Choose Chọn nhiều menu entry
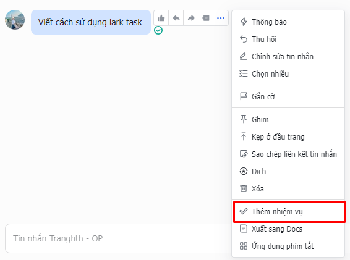The height and width of the screenshot is (260, 350). 288,74
